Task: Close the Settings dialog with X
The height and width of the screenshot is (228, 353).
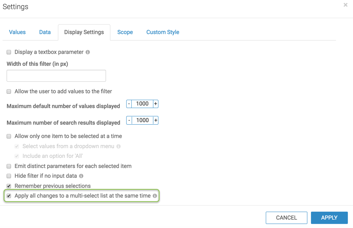Action: [345, 5]
